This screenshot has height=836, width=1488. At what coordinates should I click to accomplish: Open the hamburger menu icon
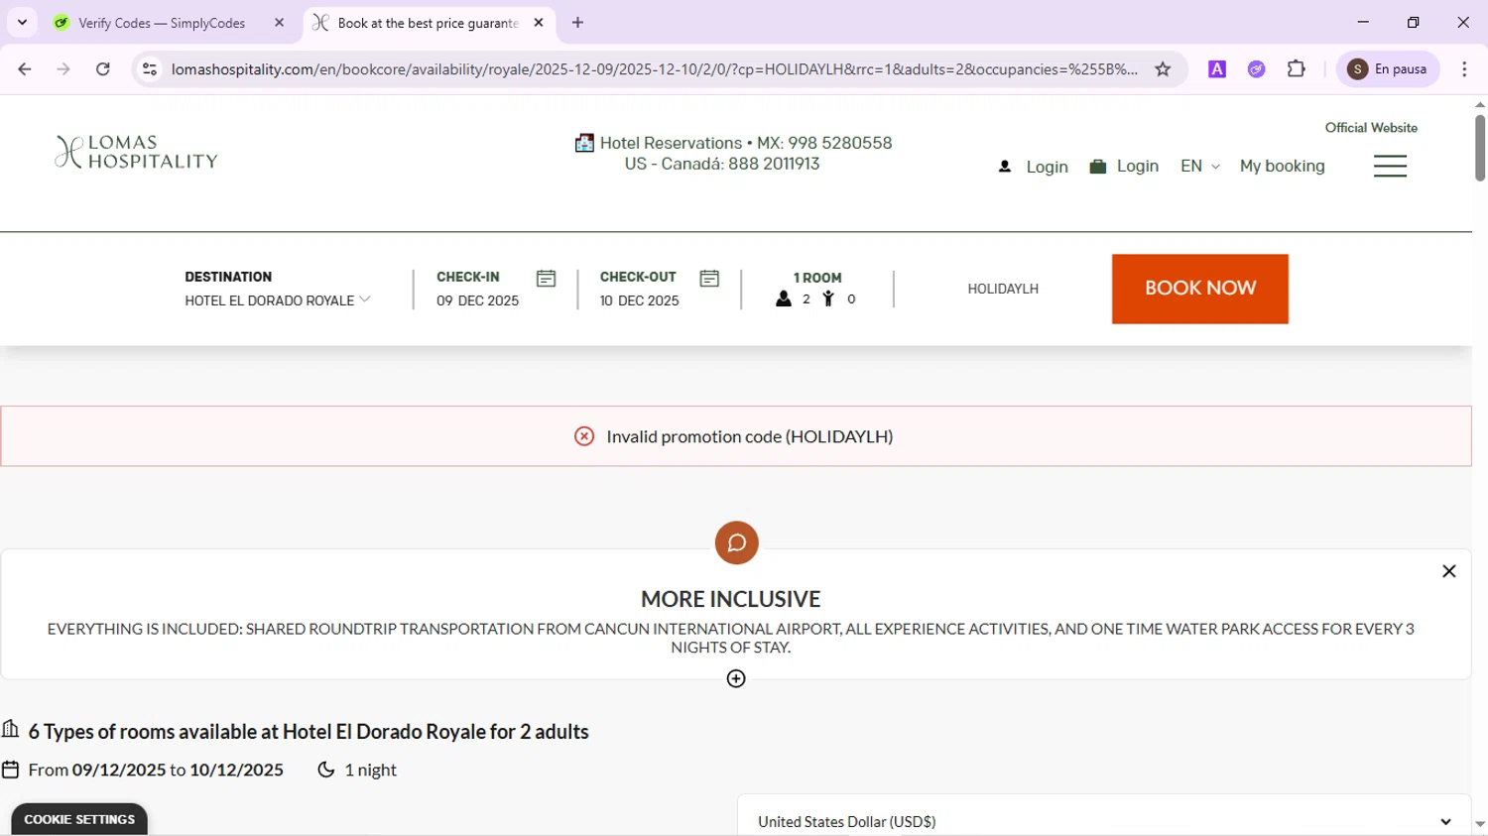click(x=1390, y=166)
